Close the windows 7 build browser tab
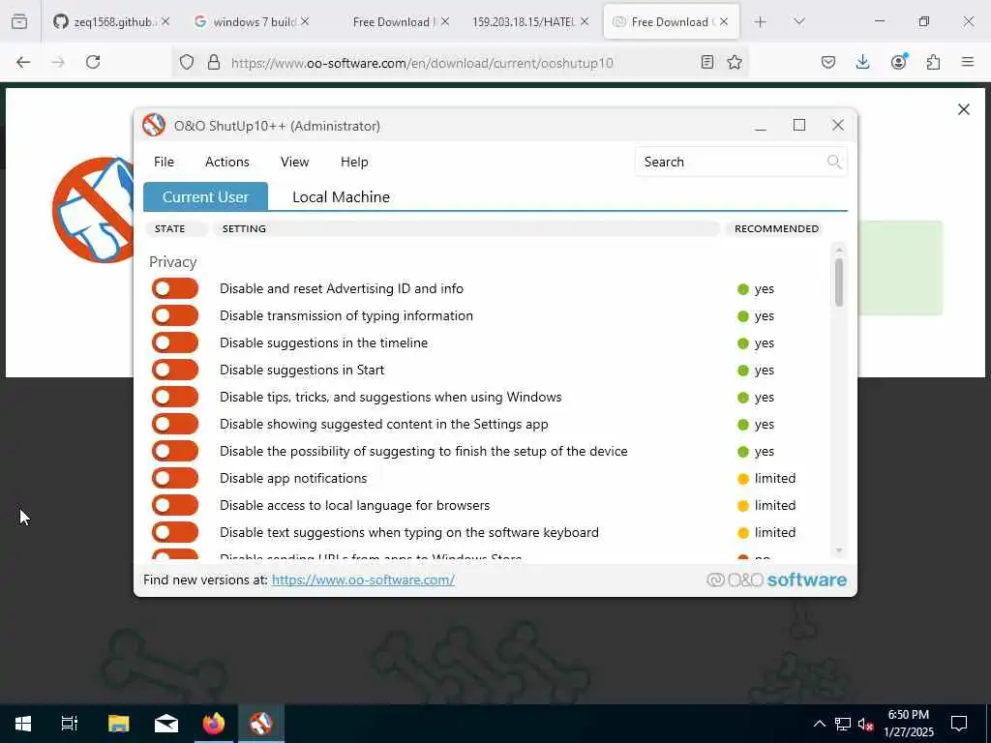 tap(305, 22)
